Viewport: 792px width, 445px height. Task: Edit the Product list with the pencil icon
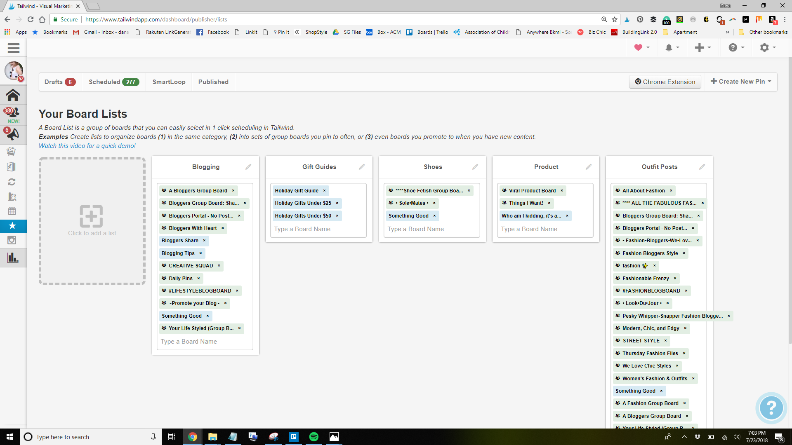point(589,167)
